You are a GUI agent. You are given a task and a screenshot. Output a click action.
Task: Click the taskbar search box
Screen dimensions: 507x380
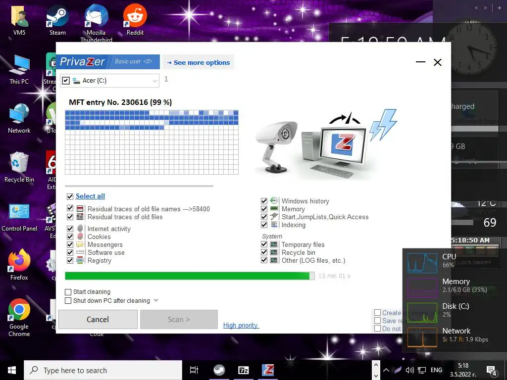coord(103,370)
